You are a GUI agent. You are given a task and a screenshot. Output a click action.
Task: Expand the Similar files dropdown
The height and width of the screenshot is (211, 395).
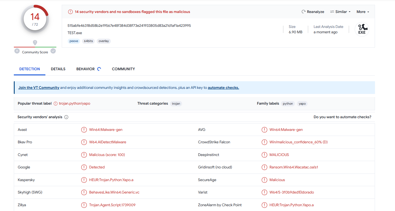pos(340,12)
